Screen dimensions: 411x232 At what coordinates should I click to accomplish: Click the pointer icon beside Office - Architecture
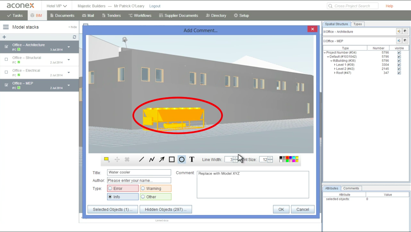[x=399, y=32]
